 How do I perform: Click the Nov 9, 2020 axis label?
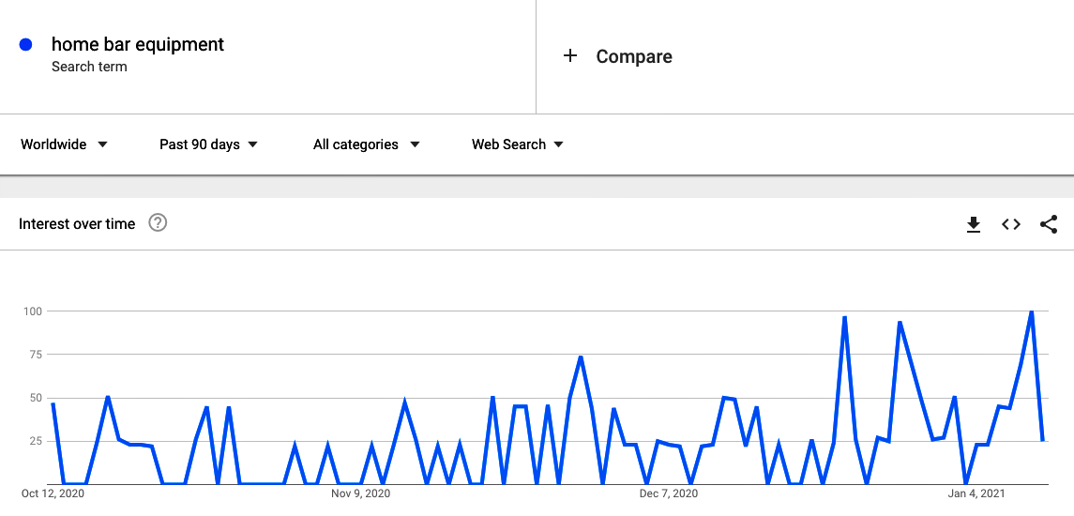(x=360, y=493)
